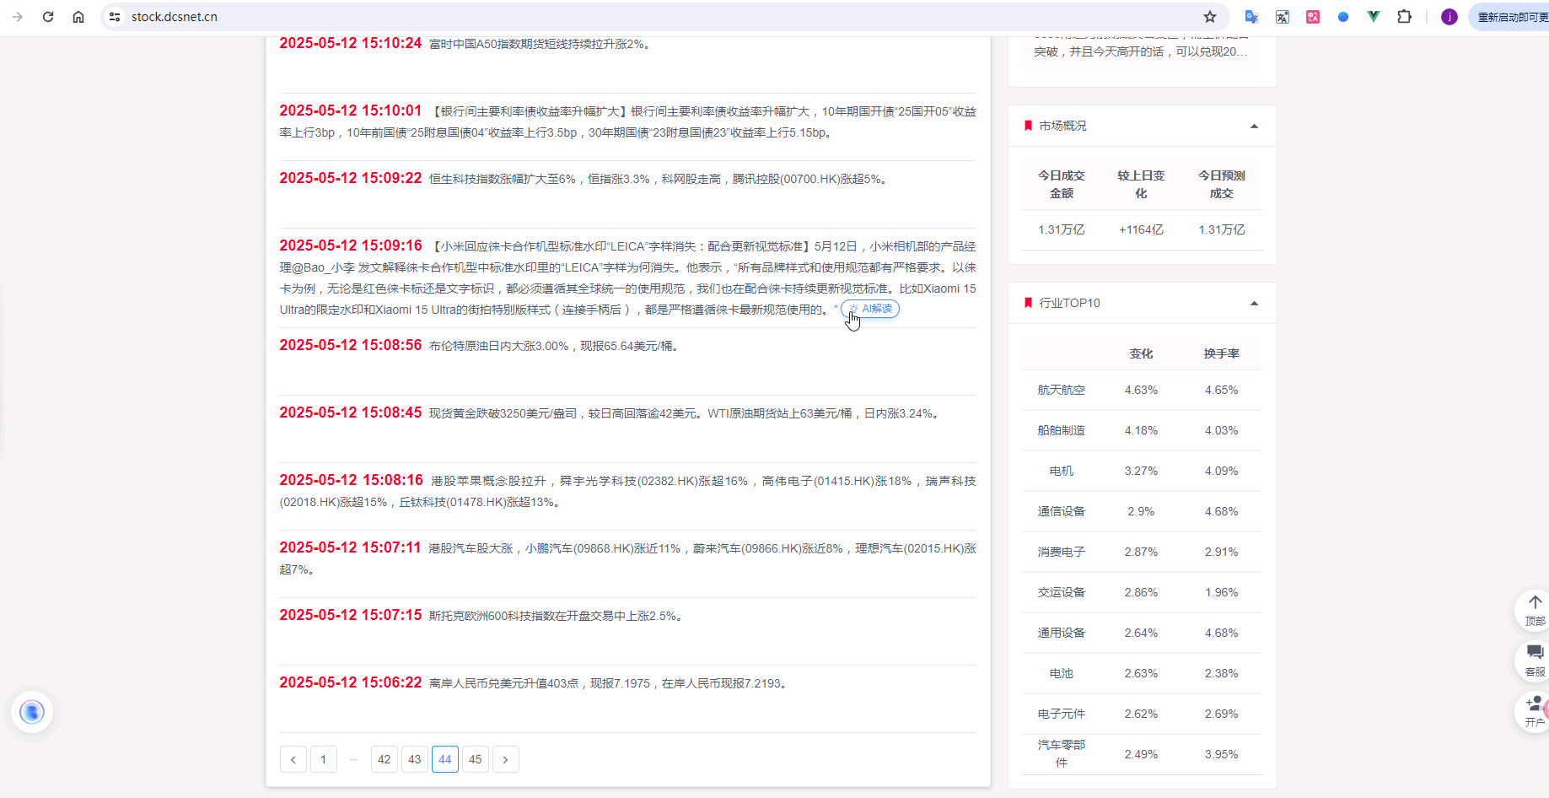This screenshot has width=1549, height=798.
Task: Click the pagination ellipsis to reveal pages
Action: point(353,758)
